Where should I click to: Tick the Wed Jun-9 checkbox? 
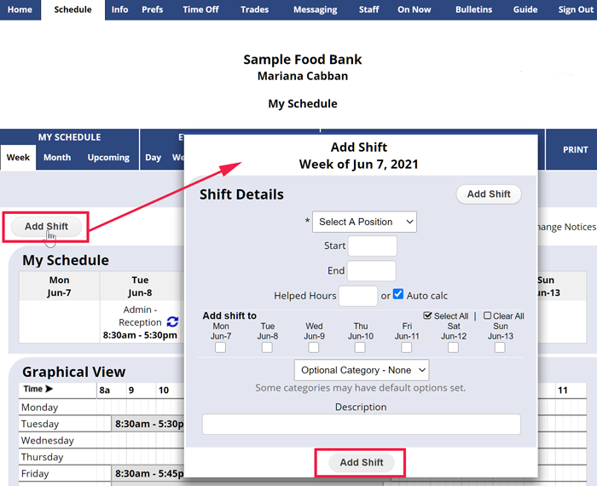pyautogui.click(x=314, y=348)
